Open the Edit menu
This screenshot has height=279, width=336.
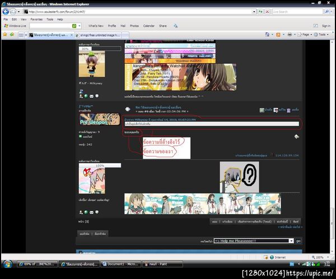[x=14, y=19]
